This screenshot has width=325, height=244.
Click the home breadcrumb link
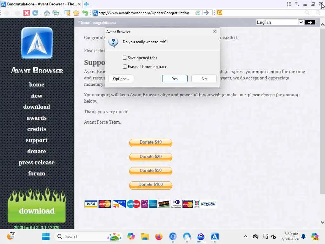point(85,23)
